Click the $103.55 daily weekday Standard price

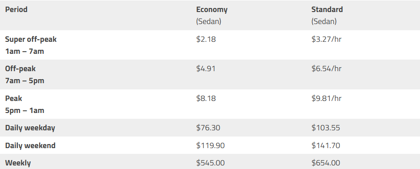(325, 128)
